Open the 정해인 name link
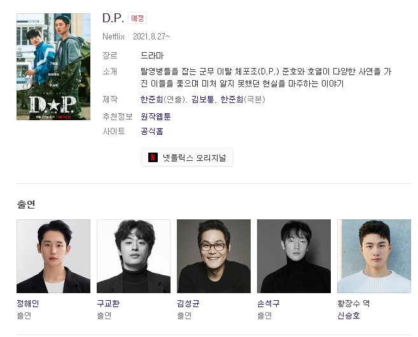The image size is (418, 337). [28, 303]
